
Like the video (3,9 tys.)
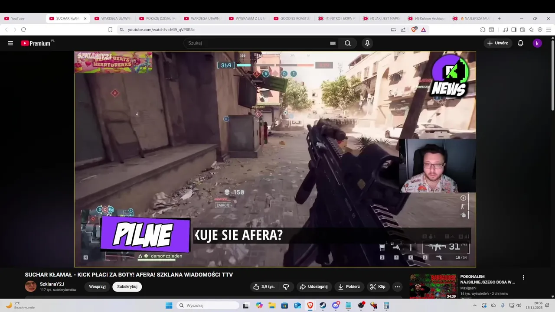[x=264, y=286]
